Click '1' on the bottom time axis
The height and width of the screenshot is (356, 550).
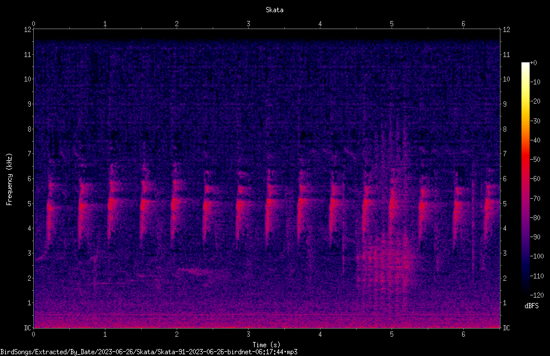coord(105,334)
